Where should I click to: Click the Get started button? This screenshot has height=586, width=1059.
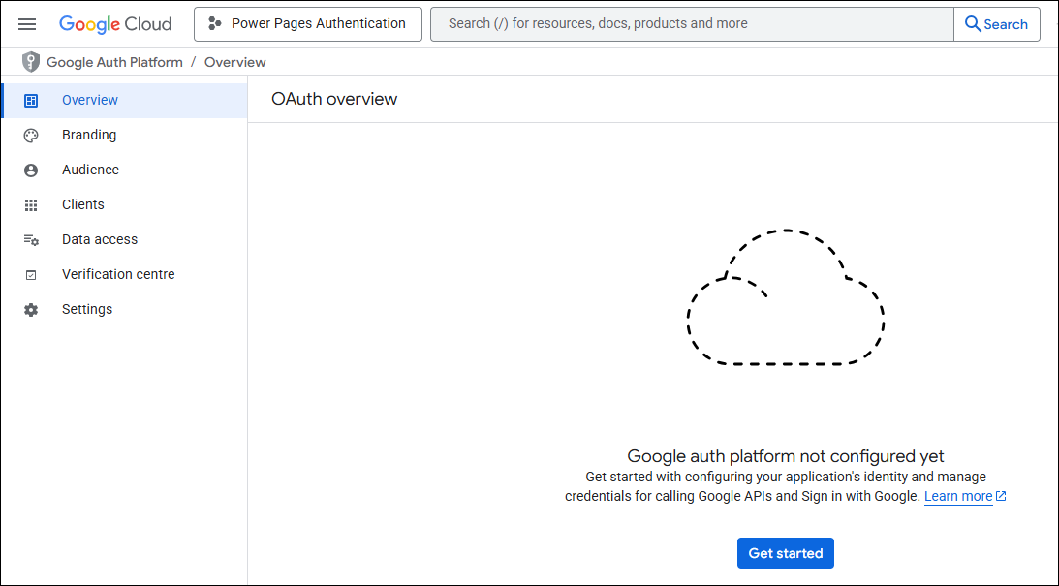click(x=786, y=554)
